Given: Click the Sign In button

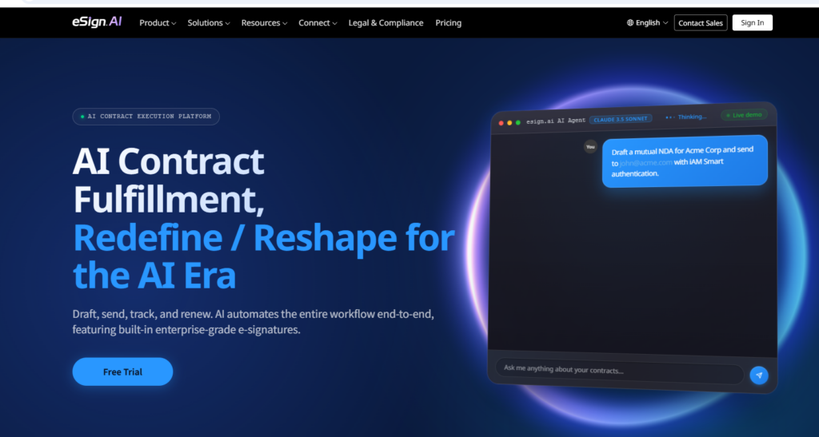Looking at the screenshot, I should 752,22.
